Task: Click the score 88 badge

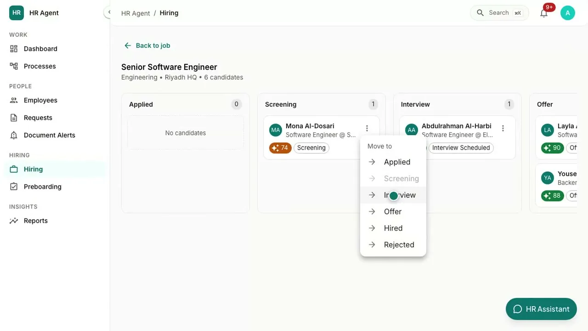Action: [552, 195]
